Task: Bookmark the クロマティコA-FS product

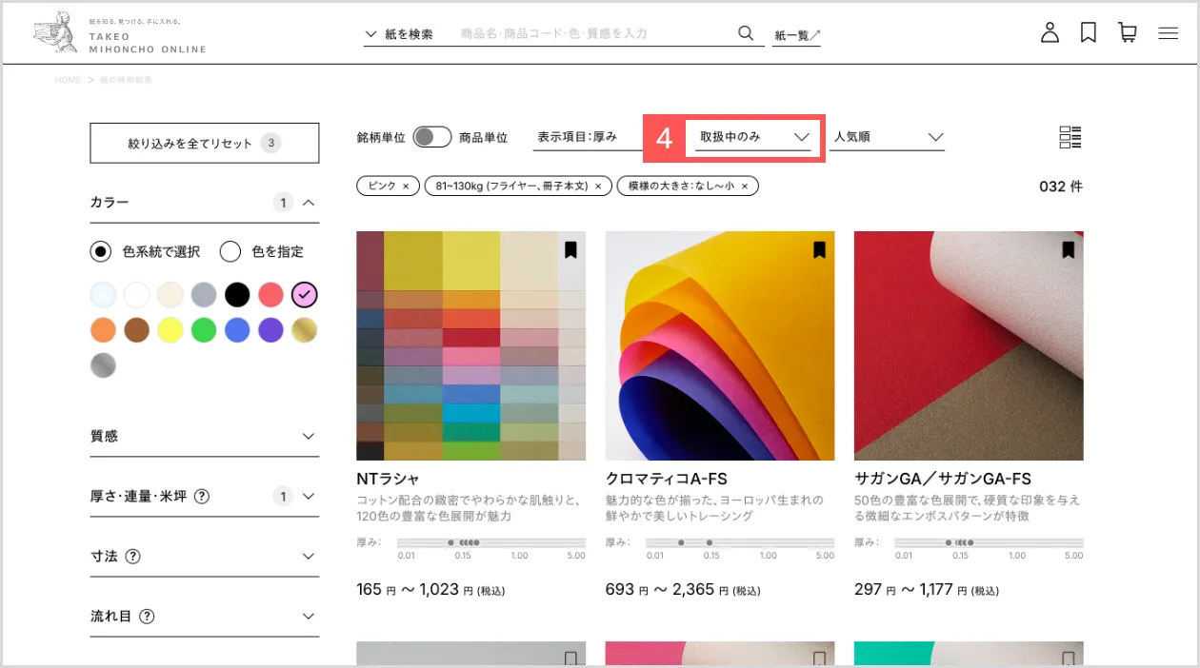Action: point(819,250)
